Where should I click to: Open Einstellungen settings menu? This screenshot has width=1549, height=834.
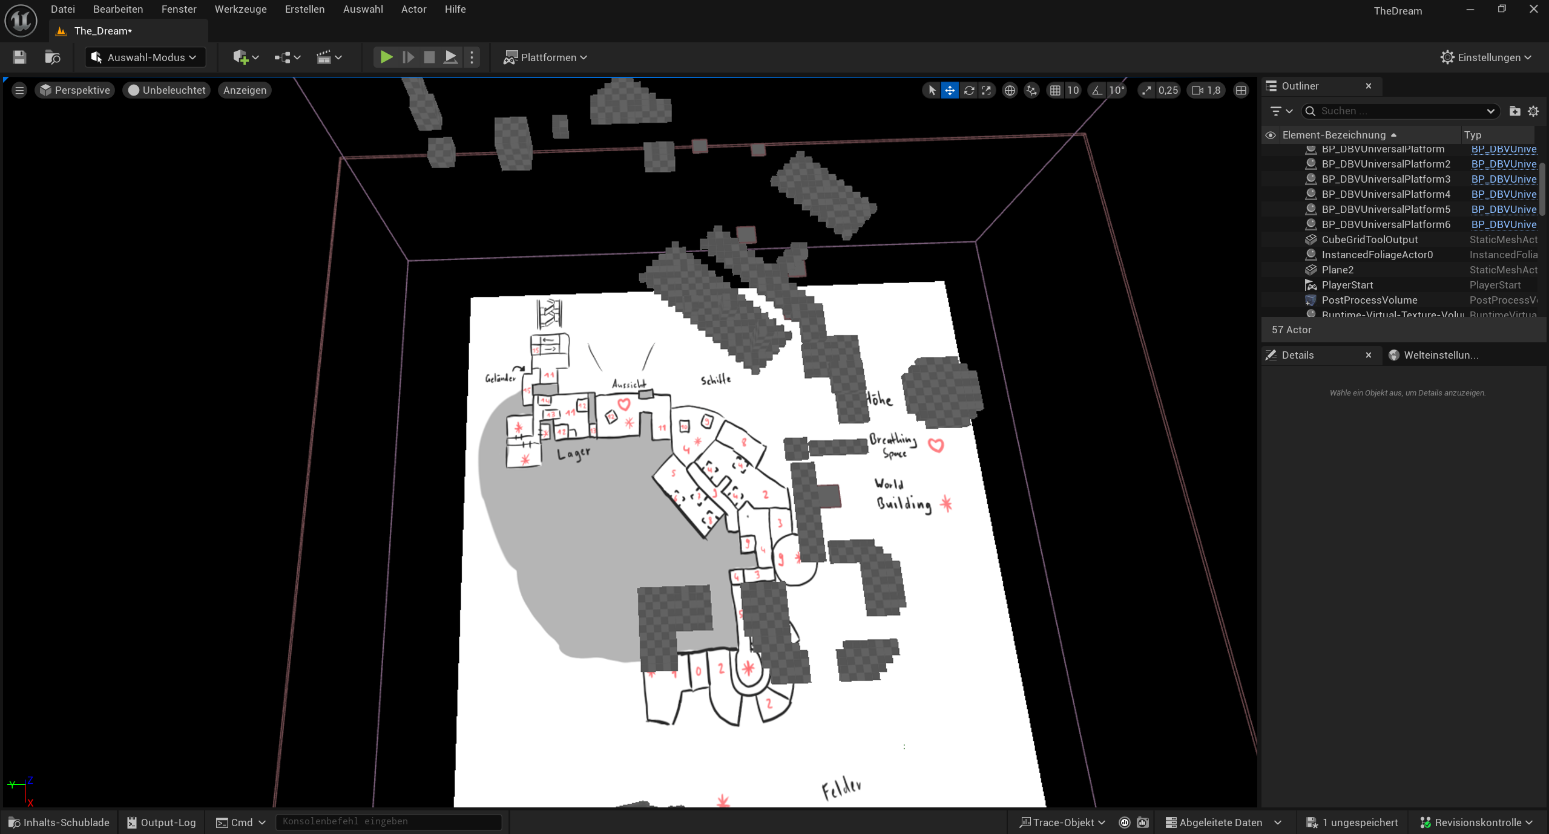(1486, 57)
